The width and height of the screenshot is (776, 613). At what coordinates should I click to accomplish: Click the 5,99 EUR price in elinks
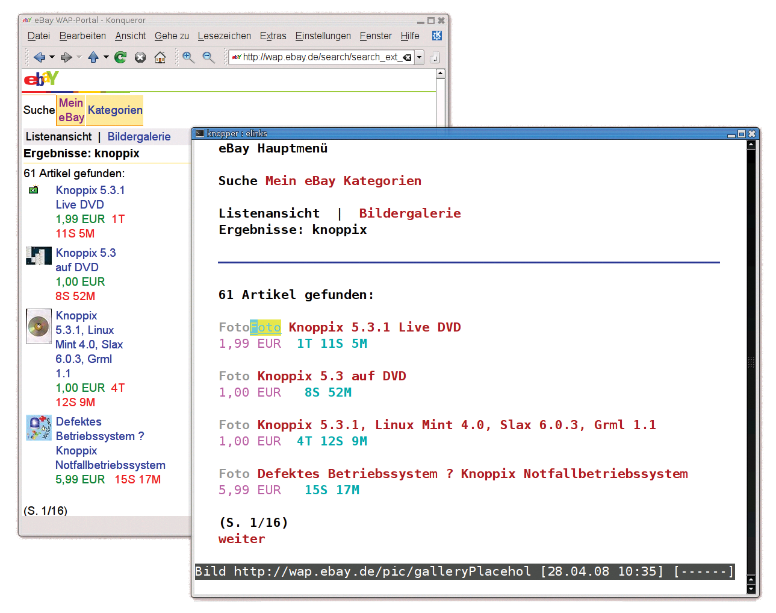click(x=250, y=490)
